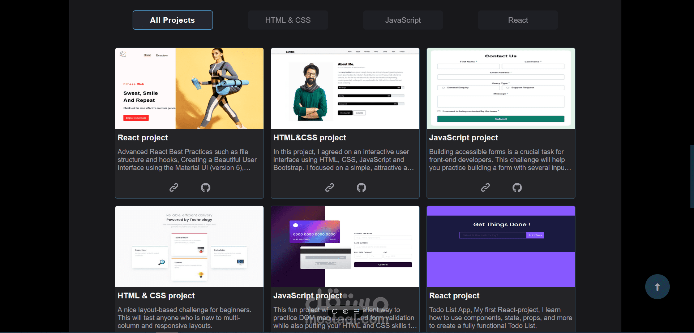This screenshot has height=333, width=694.
Task: Click React project title above Todo List text
Action: coord(454,296)
